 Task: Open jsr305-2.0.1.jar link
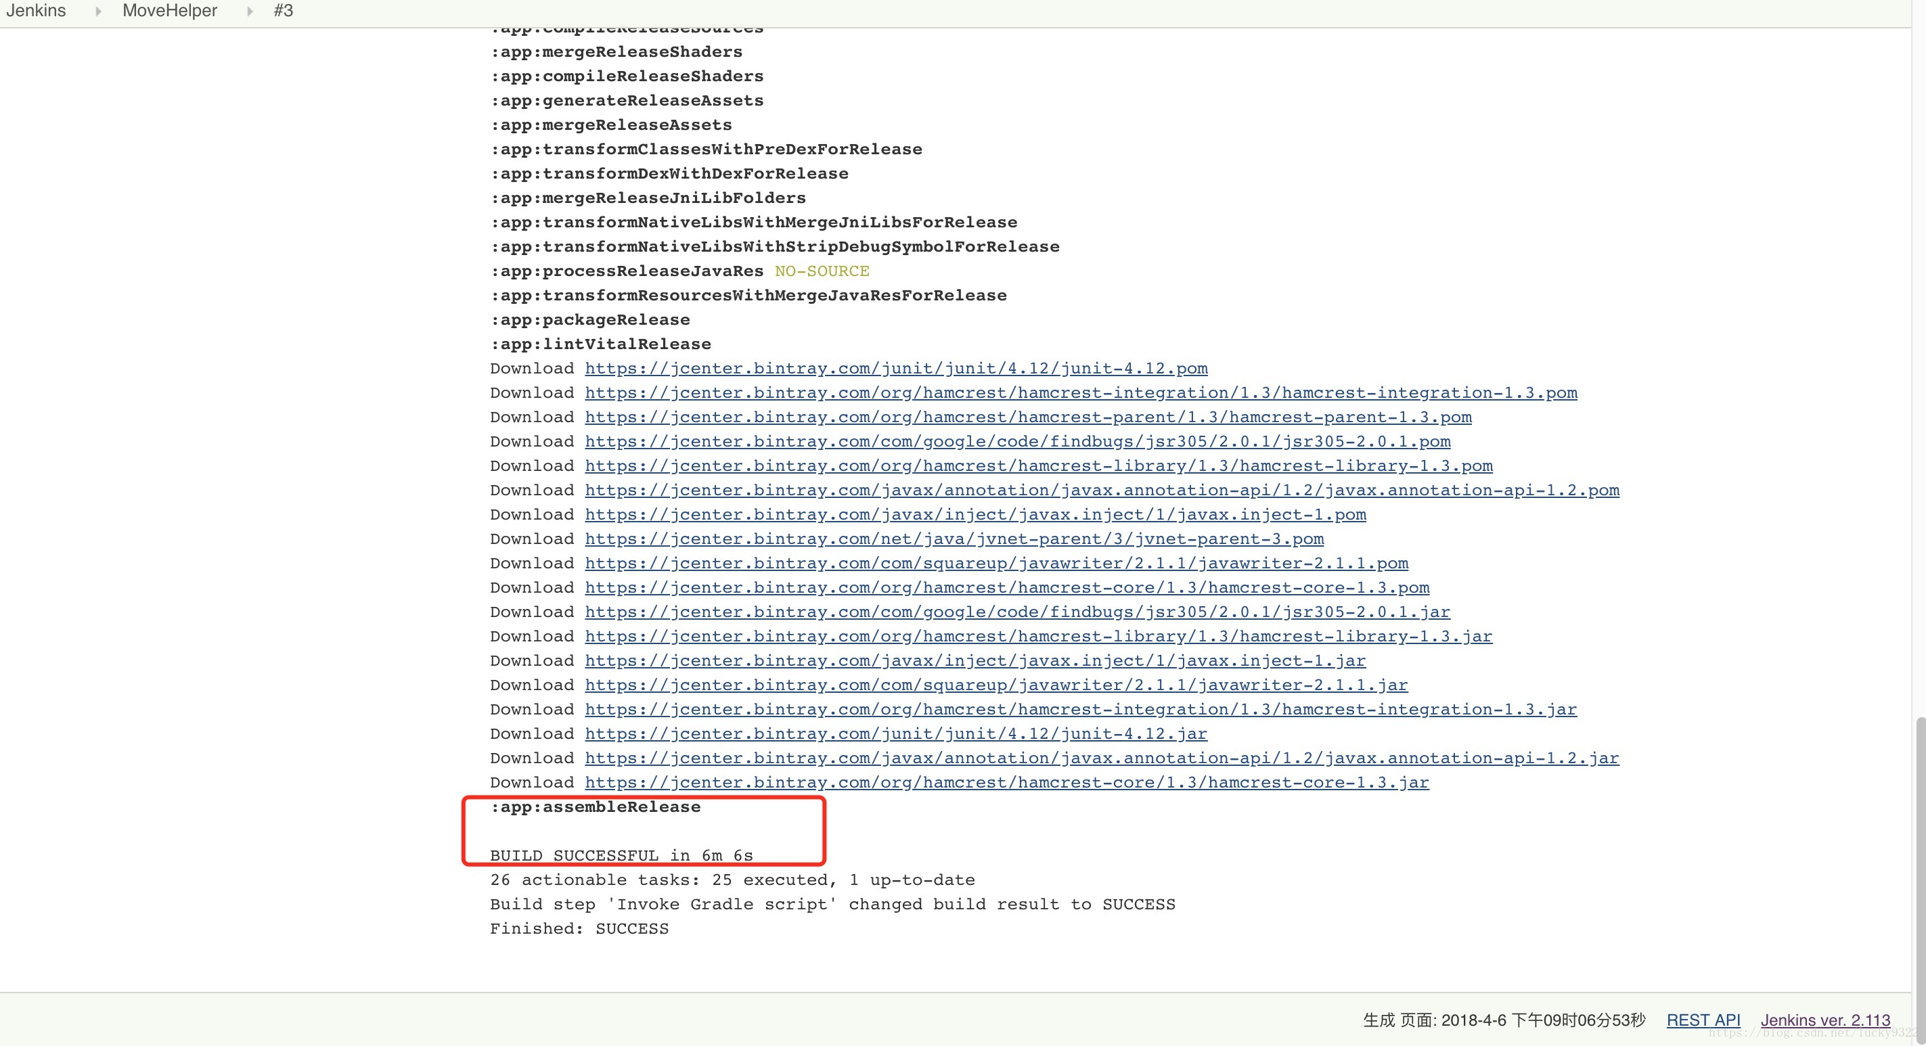click(x=1017, y=612)
